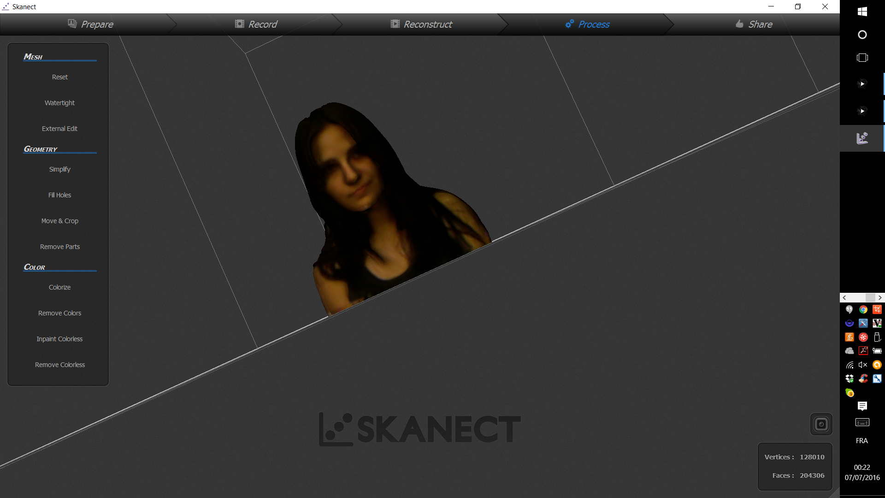Open the Windows Start button
The height and width of the screenshot is (498, 885).
coord(862,12)
